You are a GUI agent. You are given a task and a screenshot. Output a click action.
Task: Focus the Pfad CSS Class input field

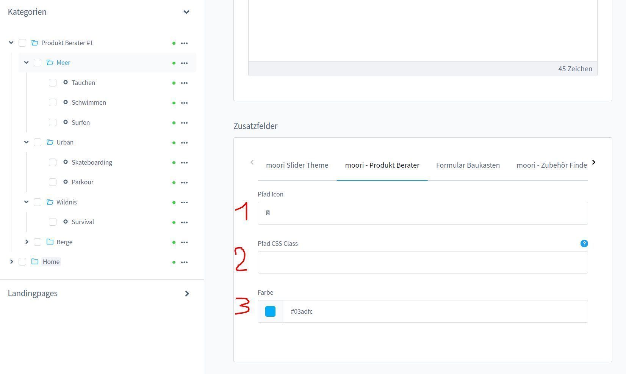(x=423, y=262)
